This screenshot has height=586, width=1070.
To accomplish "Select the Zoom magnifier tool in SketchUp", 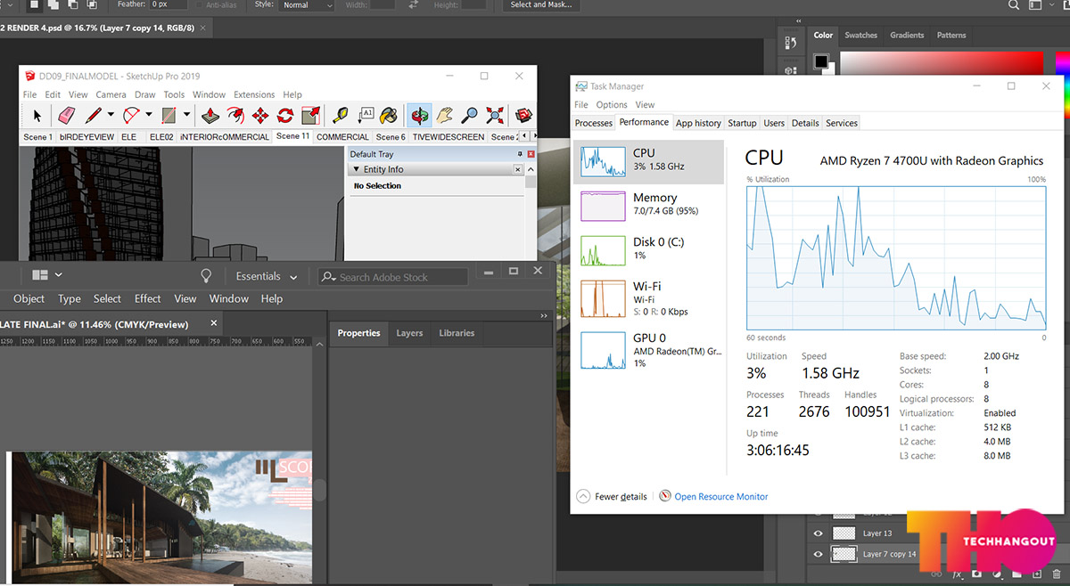I will (469, 115).
